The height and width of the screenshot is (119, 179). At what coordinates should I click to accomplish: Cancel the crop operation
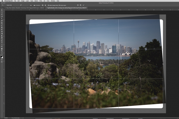click(81, 5)
